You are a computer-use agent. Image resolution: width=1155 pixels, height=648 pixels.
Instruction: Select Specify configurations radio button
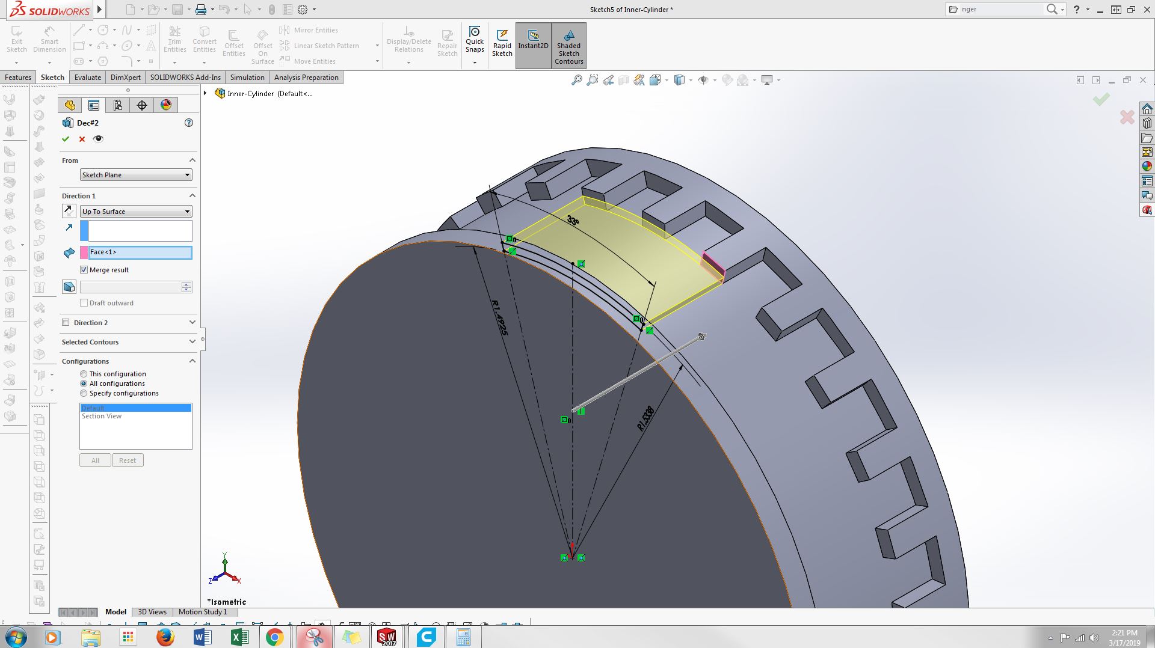coord(84,393)
